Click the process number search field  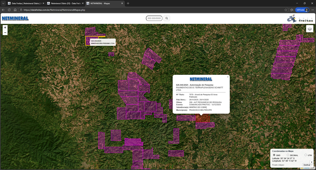pyautogui.click(x=154, y=18)
